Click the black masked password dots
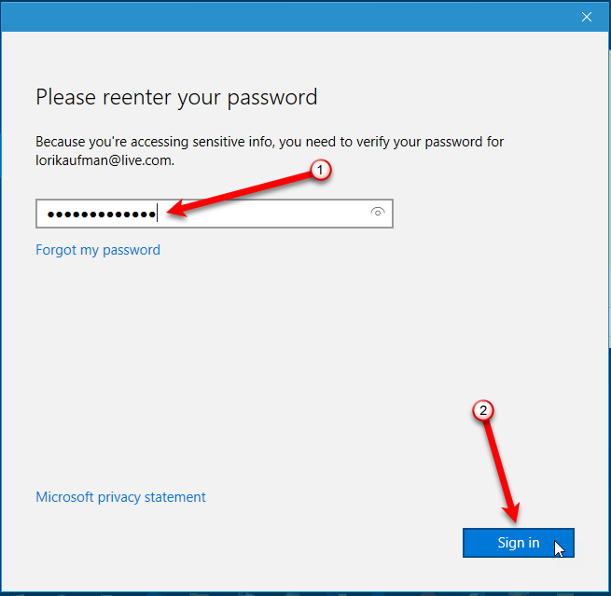Screen dimensions: 611x596 tap(101, 214)
